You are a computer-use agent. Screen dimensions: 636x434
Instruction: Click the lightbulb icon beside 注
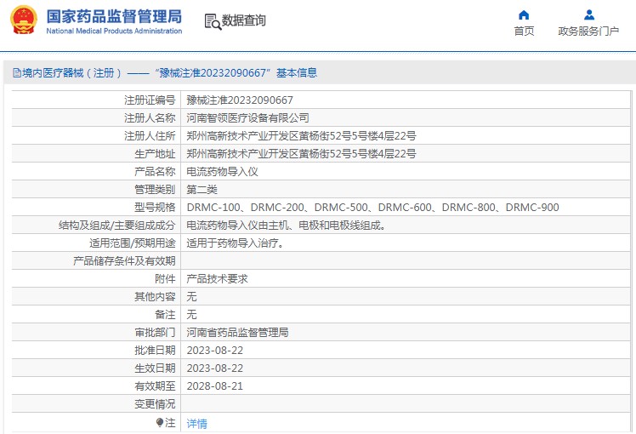[x=159, y=422]
